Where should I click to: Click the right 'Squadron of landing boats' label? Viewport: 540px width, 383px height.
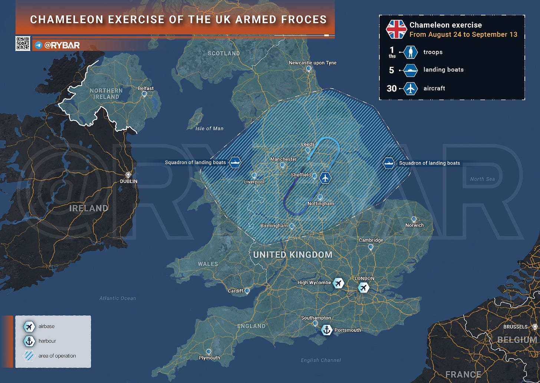point(429,163)
